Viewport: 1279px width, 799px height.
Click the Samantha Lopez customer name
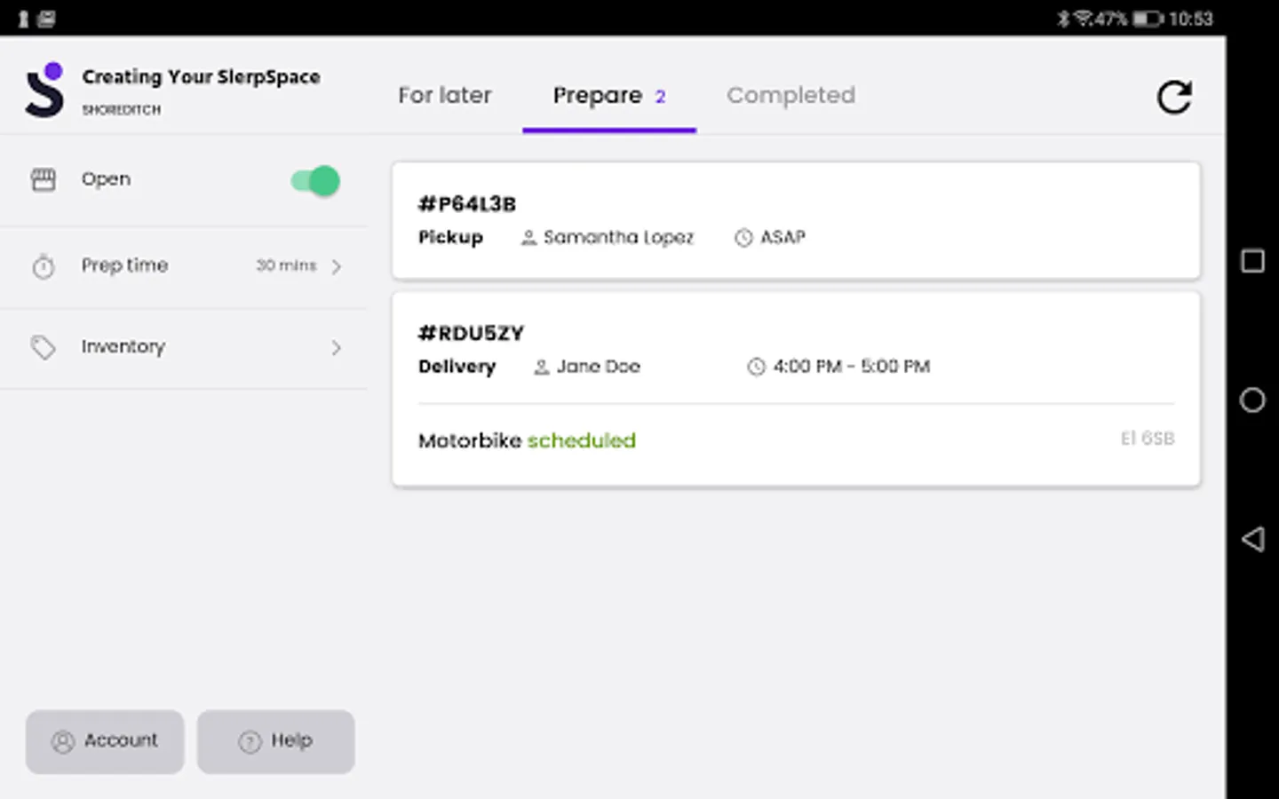[x=618, y=237]
